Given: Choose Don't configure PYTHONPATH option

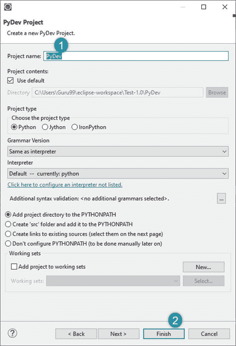Looking at the screenshot, I should click(x=83, y=244).
